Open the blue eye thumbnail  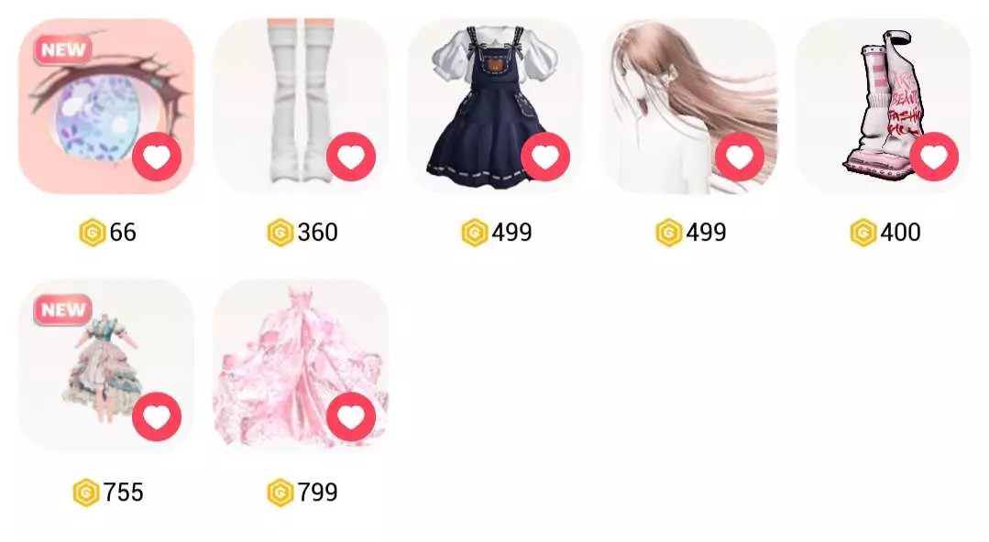pyautogui.click(x=106, y=106)
